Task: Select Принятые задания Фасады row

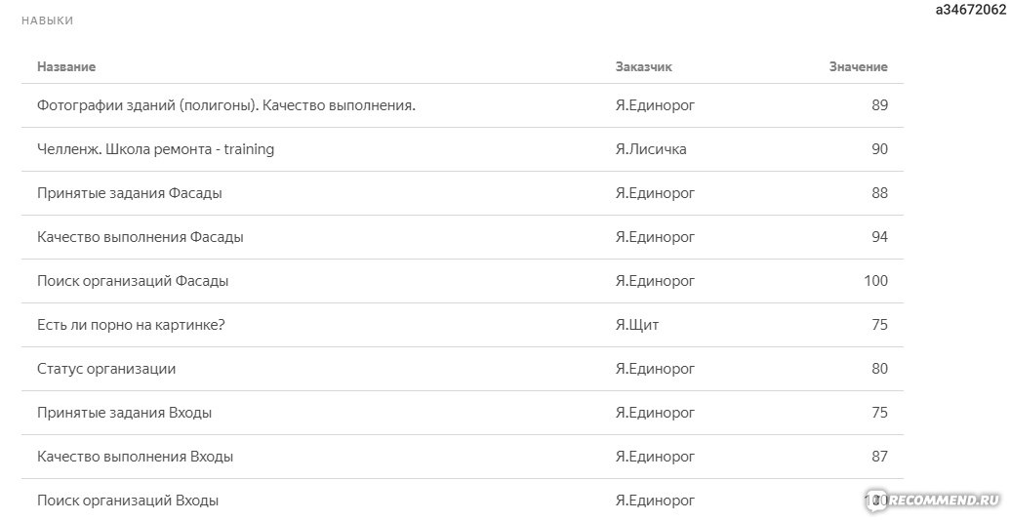Action: click(462, 193)
